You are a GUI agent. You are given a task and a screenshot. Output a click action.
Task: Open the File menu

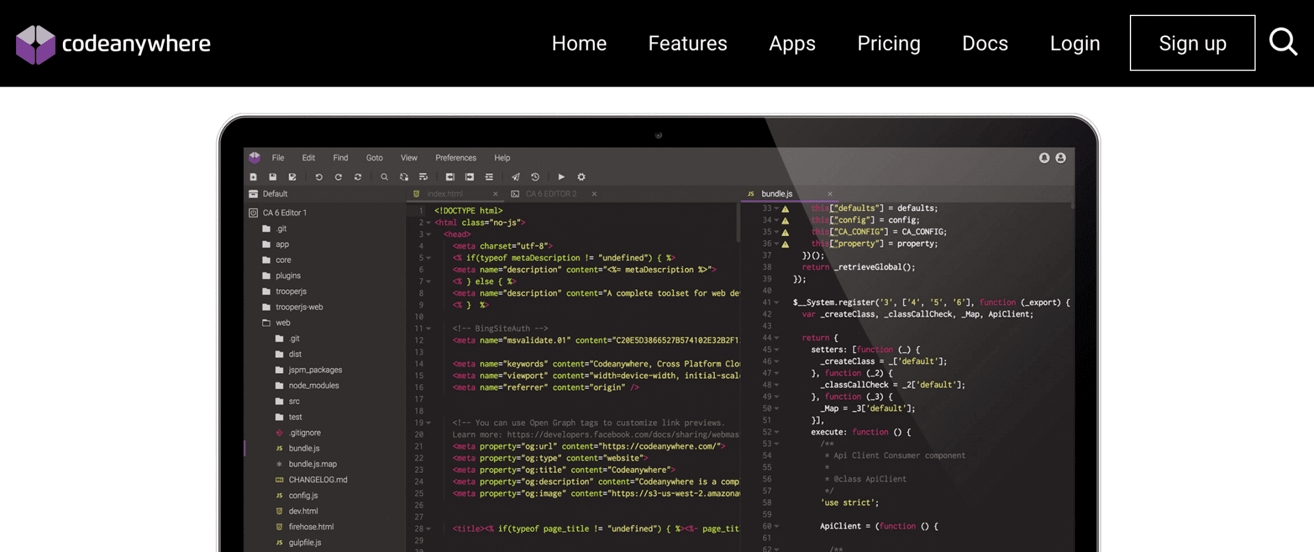(278, 158)
